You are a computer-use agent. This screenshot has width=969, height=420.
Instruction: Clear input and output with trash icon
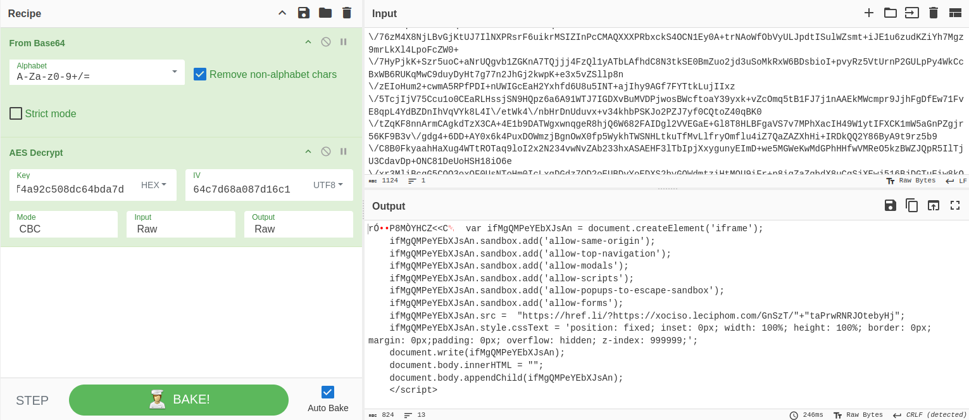(x=934, y=13)
